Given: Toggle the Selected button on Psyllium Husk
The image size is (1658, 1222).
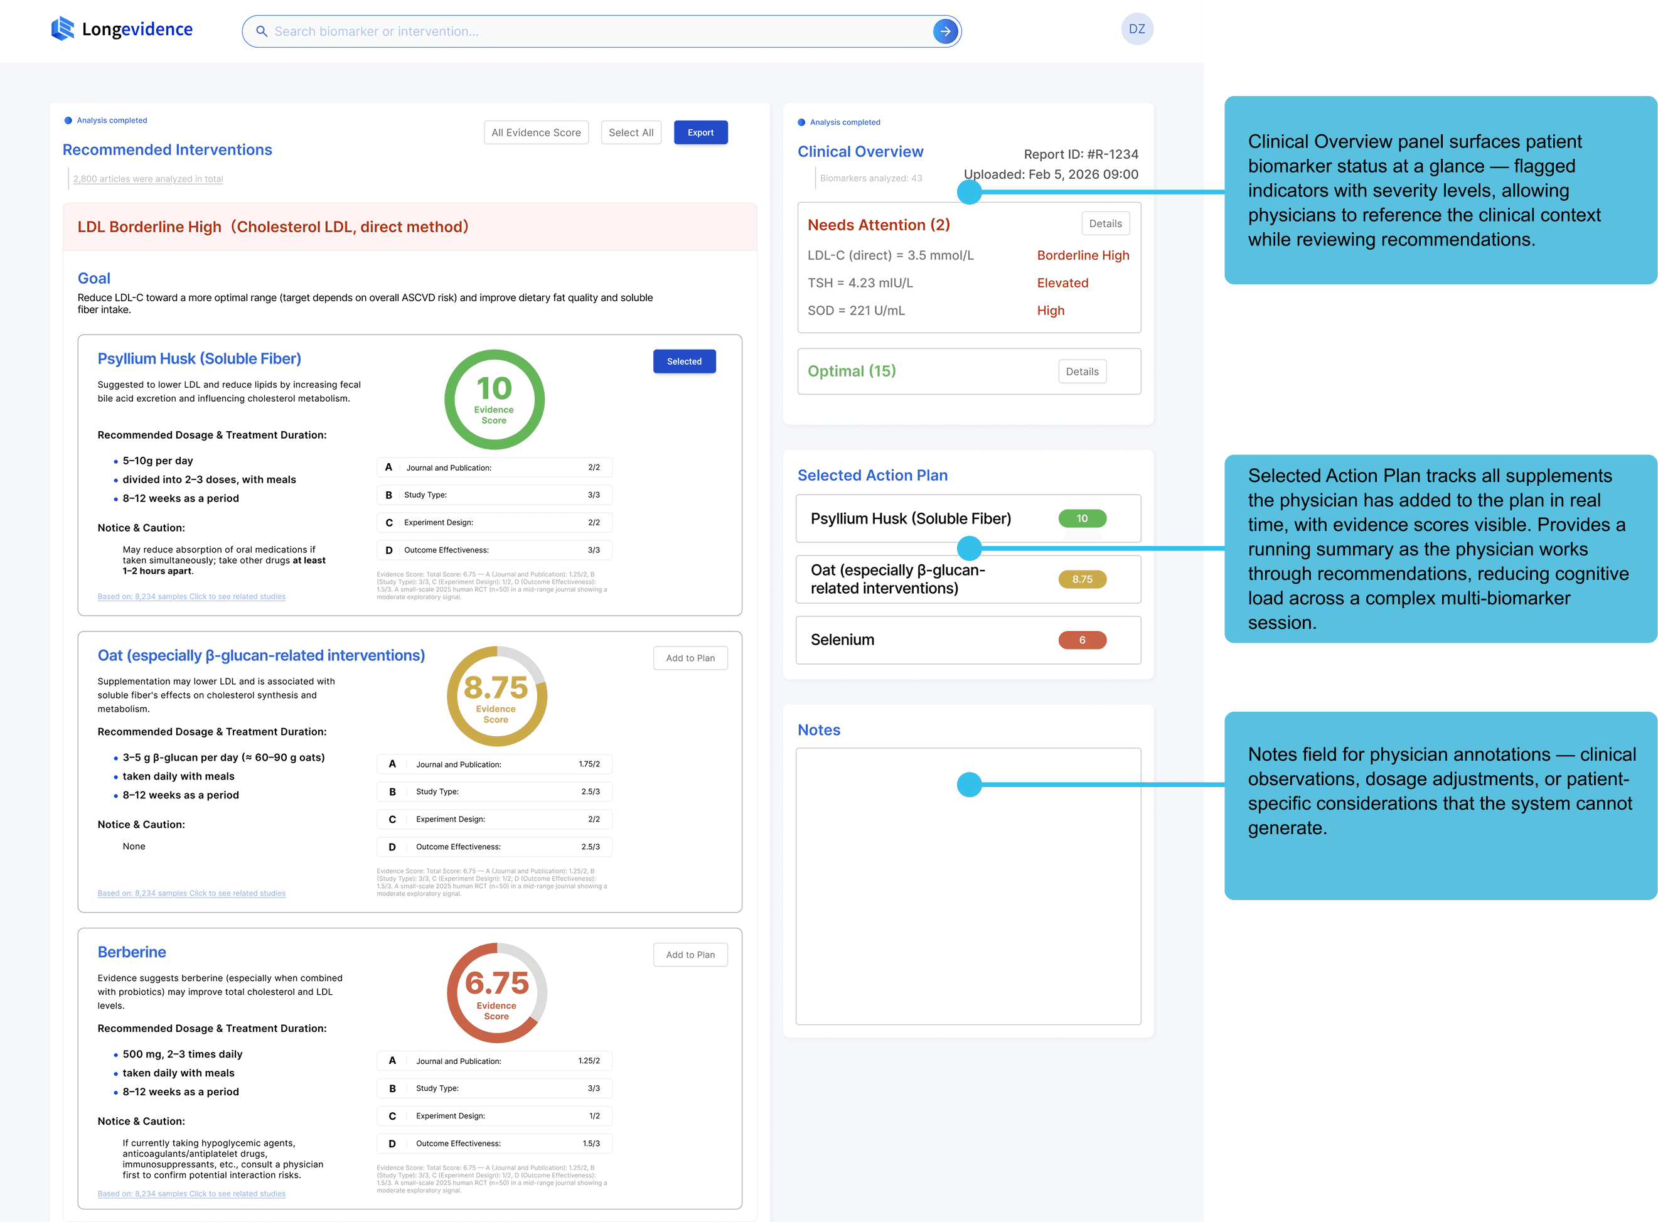Looking at the screenshot, I should tap(684, 361).
